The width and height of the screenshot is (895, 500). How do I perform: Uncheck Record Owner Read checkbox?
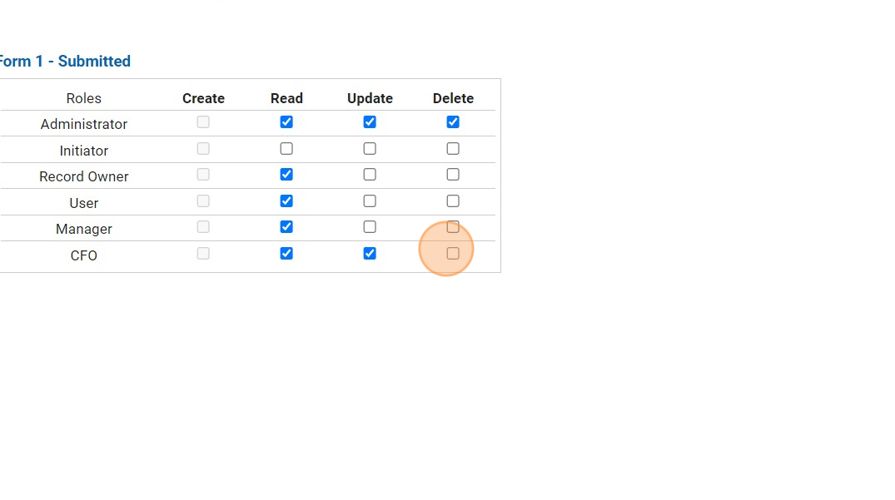[286, 175]
